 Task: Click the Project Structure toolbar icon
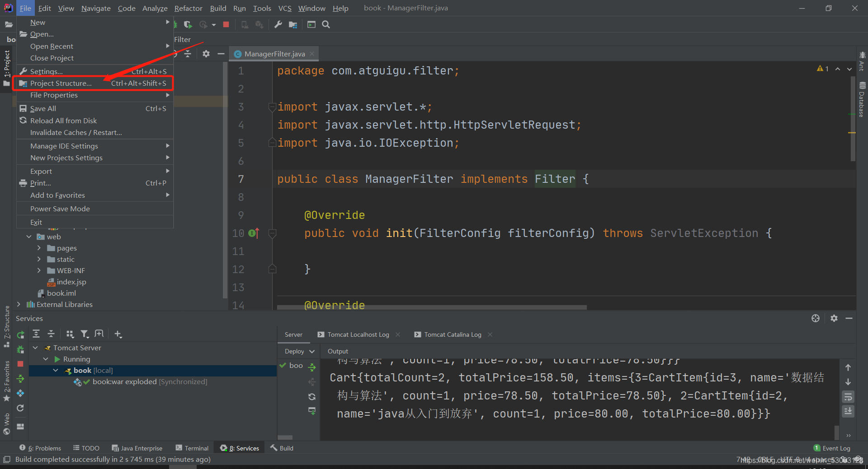click(x=292, y=24)
